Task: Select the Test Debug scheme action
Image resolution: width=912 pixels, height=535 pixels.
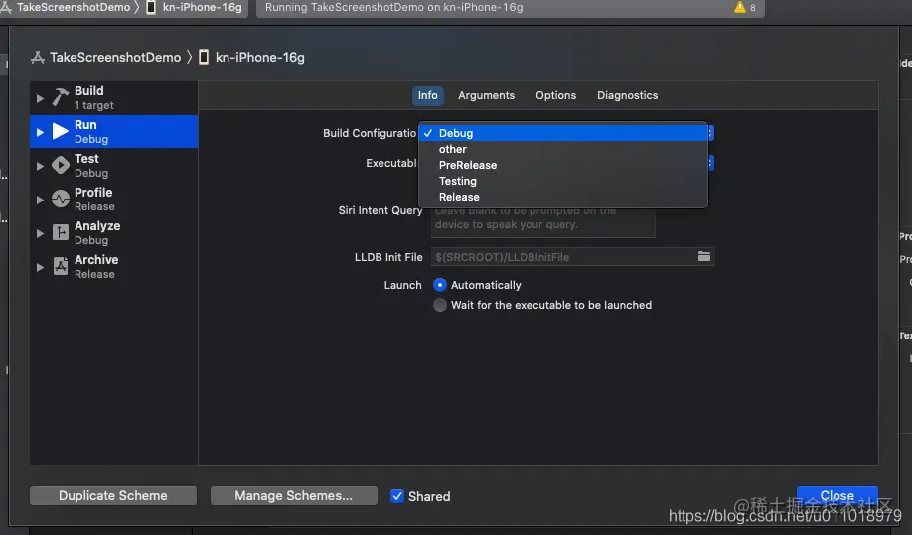Action: tap(113, 165)
